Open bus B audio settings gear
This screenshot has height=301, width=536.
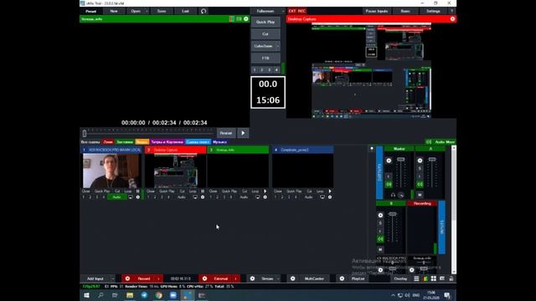click(x=380, y=216)
